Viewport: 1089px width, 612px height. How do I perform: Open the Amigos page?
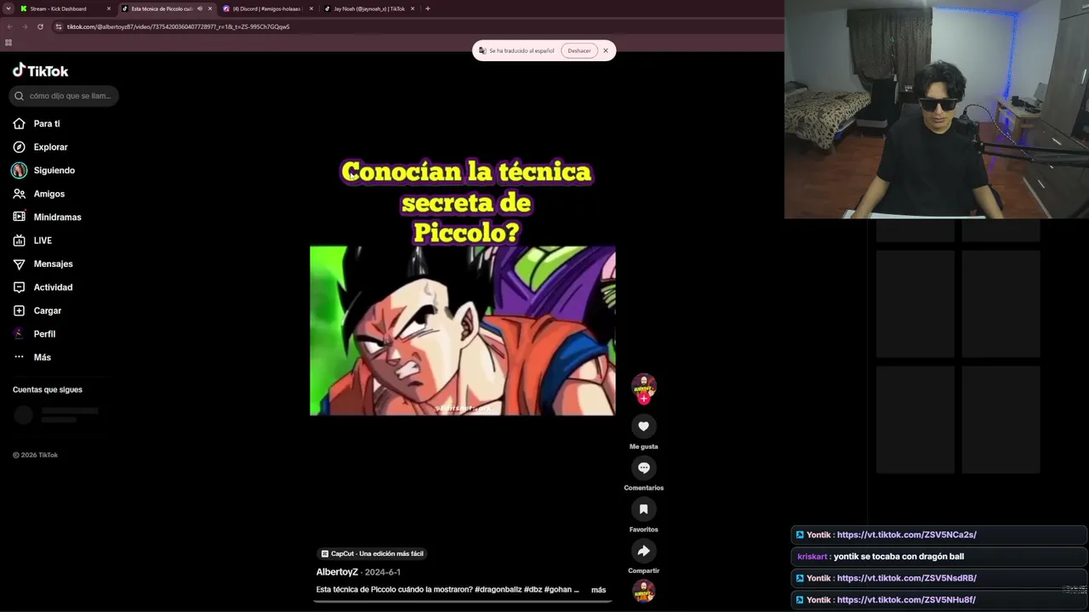tap(38, 194)
